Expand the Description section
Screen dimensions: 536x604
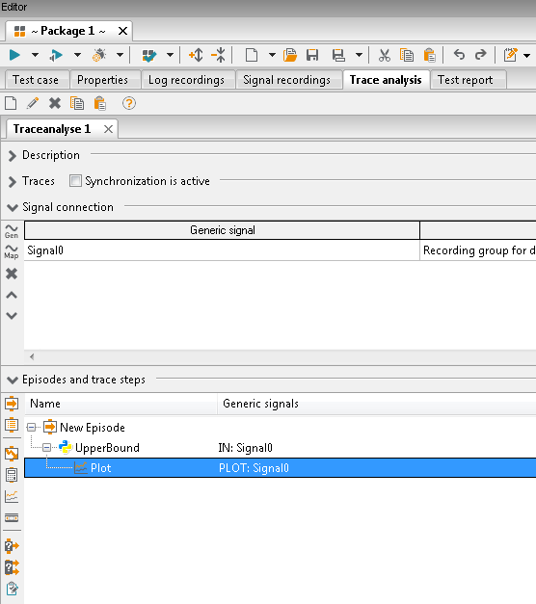[x=12, y=156]
